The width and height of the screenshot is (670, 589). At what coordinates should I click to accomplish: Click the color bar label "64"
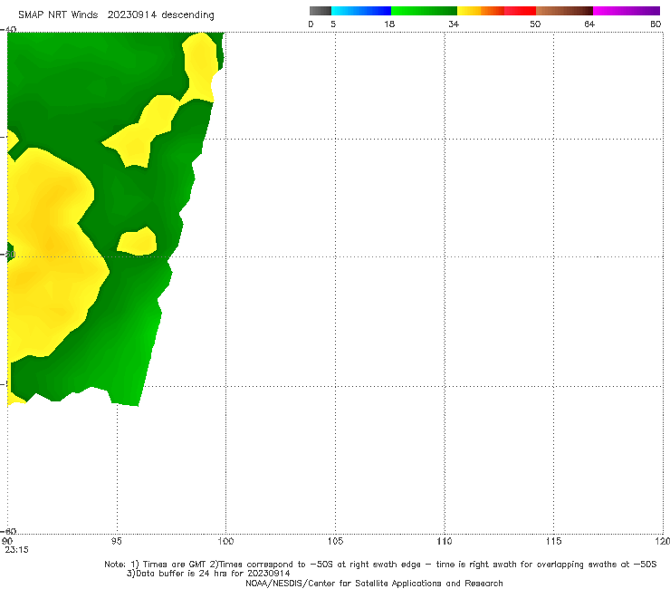tap(589, 24)
